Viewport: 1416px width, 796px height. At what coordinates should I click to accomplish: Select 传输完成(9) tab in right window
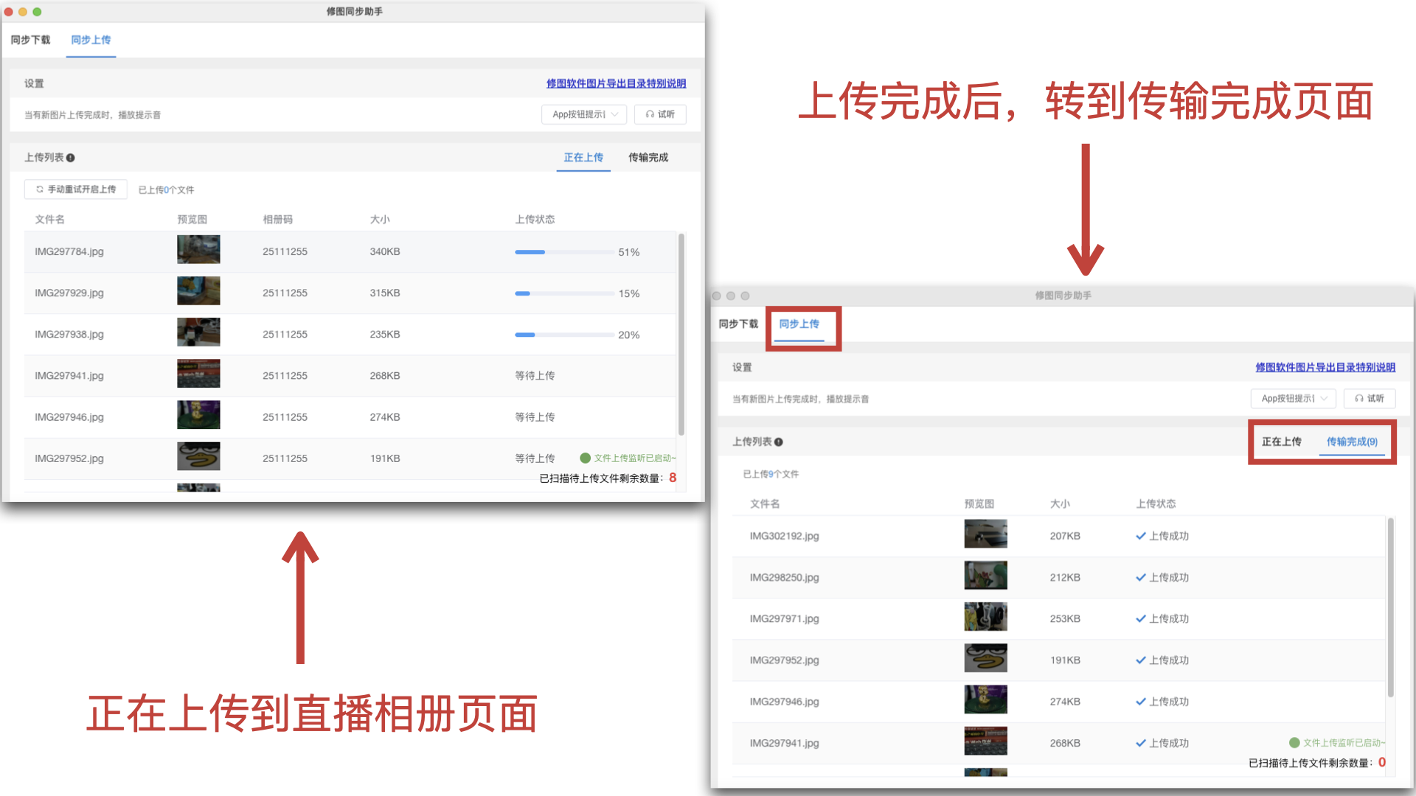(1352, 441)
